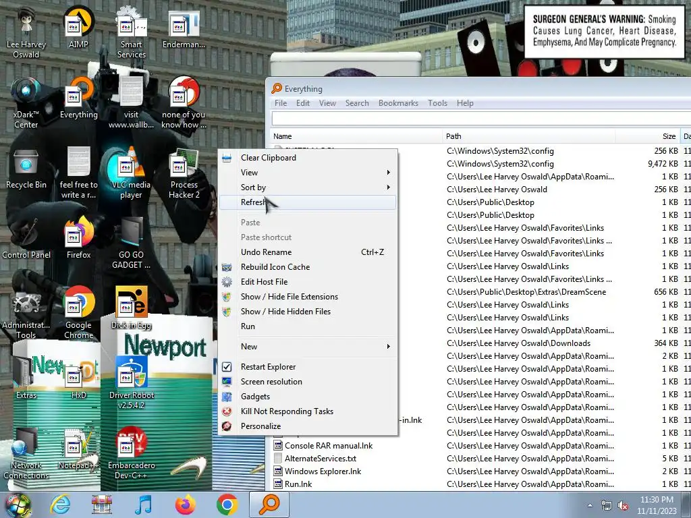Image resolution: width=691 pixels, height=518 pixels.
Task: Open the Lee Harvey Oswald user folder icon
Action: coord(26,32)
